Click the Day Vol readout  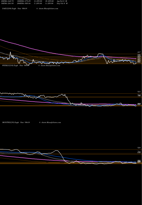(62, 3)
